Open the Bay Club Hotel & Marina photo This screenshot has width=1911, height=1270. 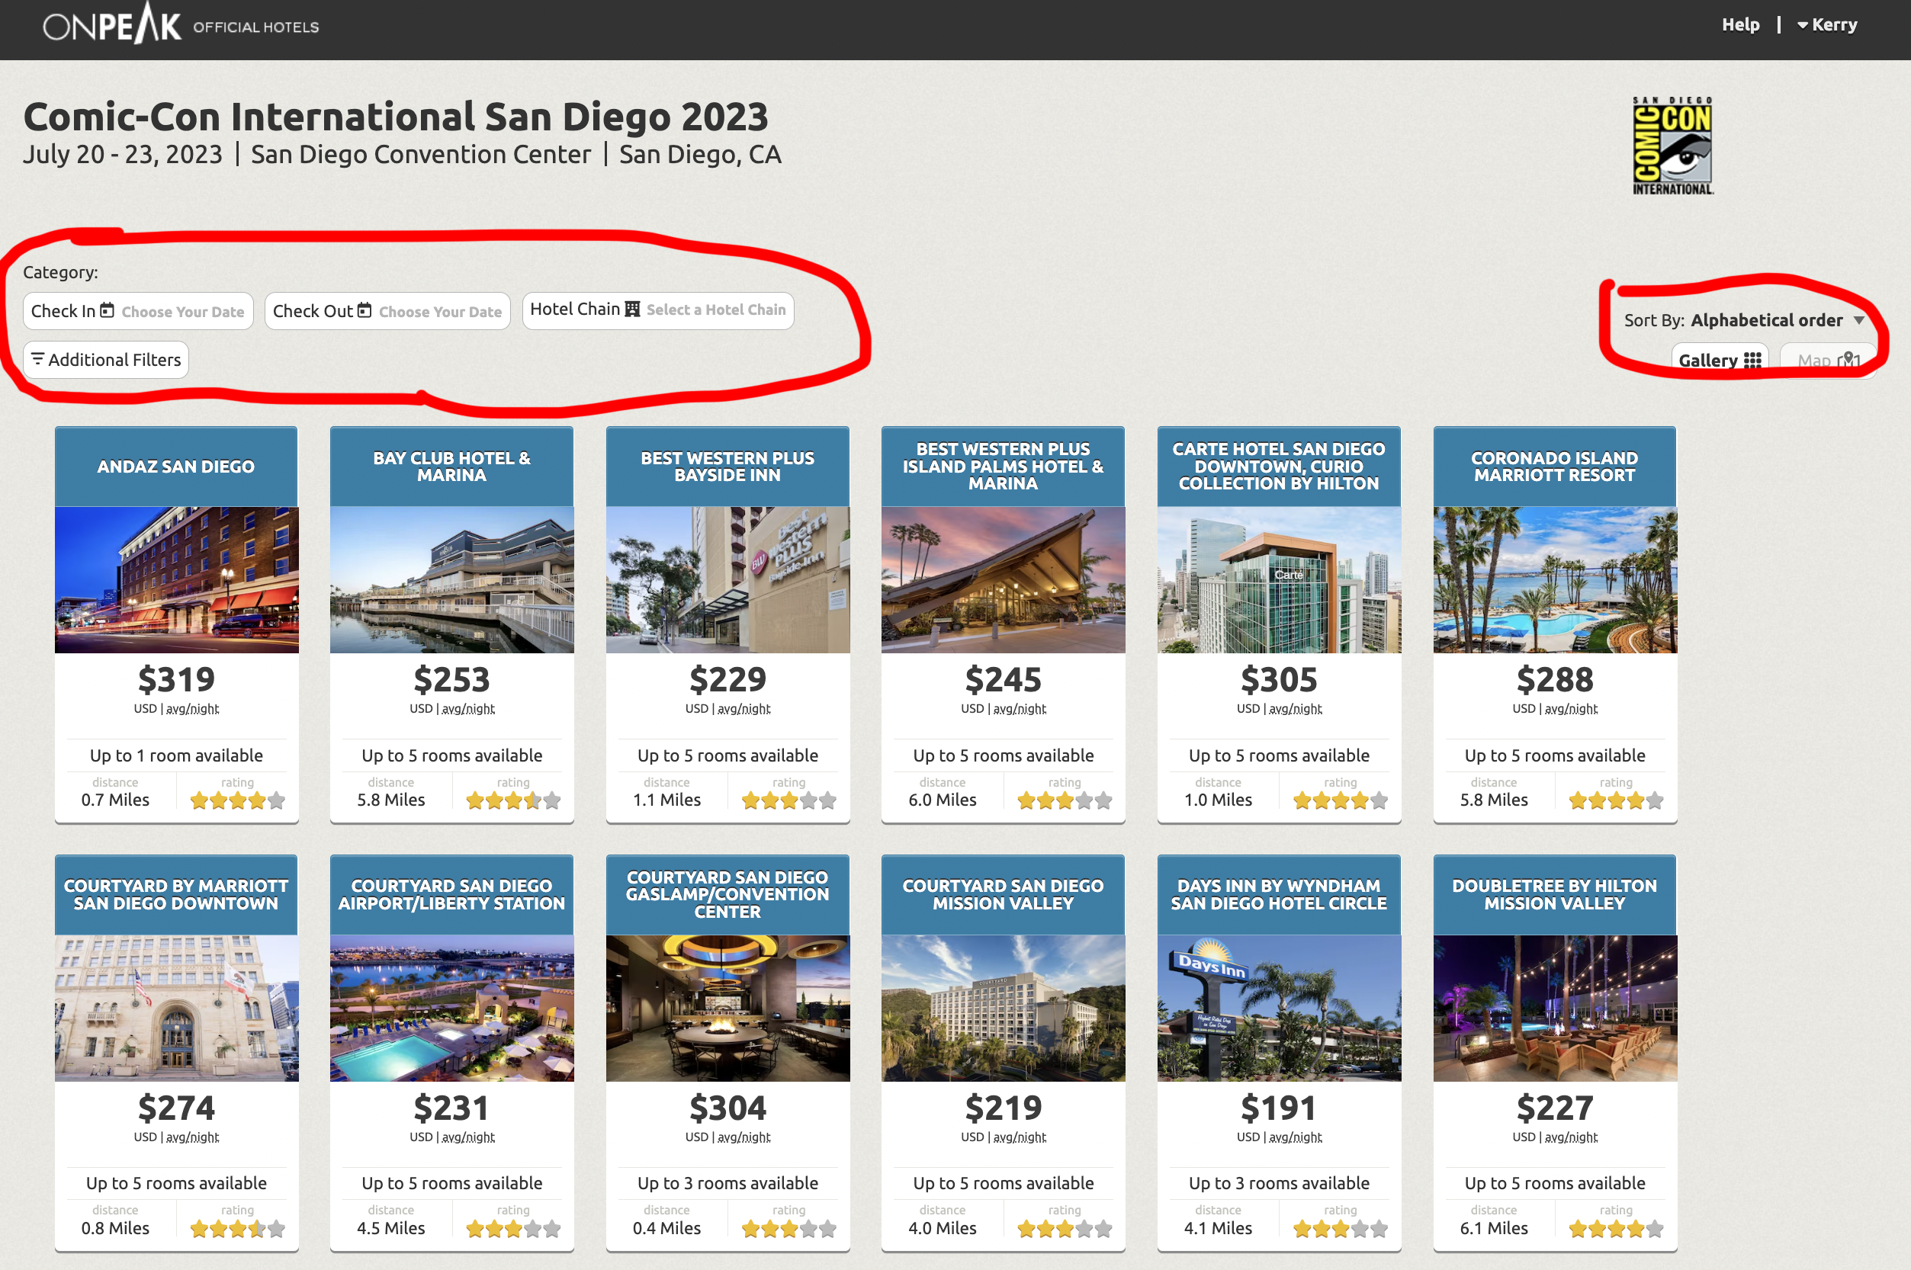[x=452, y=580]
